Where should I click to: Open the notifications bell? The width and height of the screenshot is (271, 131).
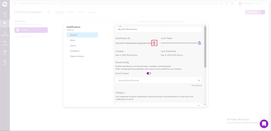(221, 3)
